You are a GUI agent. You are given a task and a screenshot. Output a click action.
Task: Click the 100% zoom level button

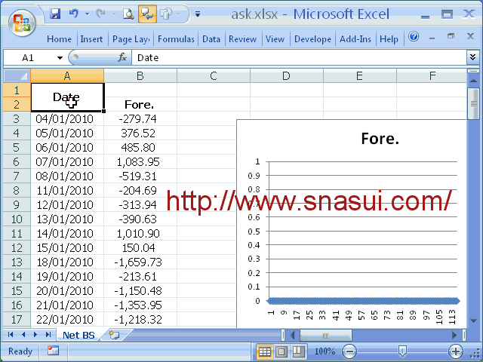pos(324,351)
